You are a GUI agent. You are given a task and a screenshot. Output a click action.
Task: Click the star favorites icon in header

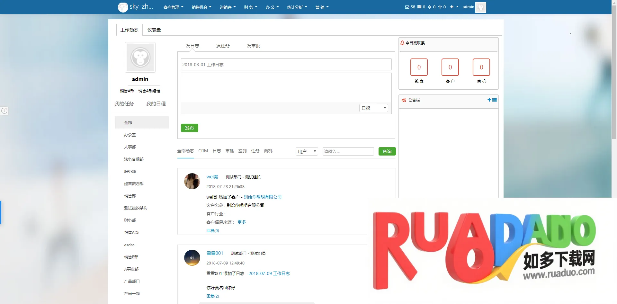(x=440, y=7)
